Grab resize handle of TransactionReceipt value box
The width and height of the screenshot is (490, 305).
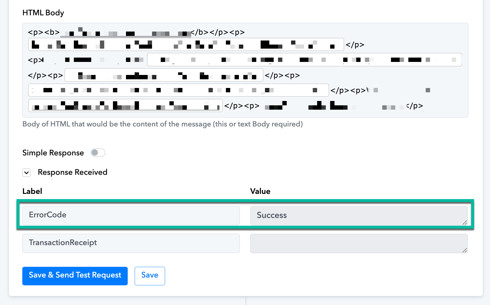click(465, 250)
